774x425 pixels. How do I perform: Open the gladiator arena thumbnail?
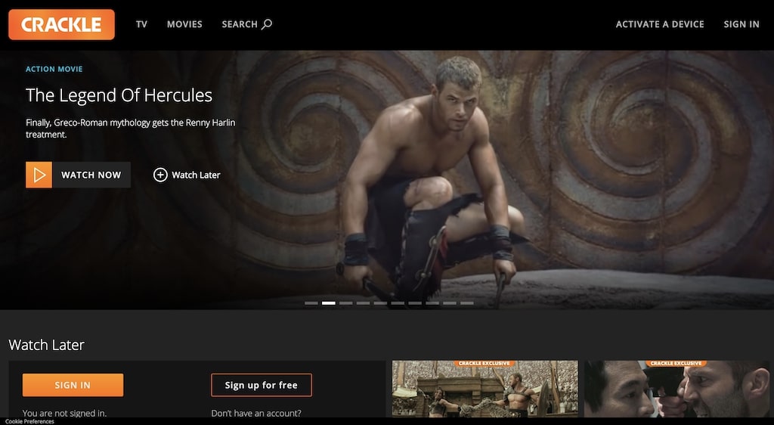485,389
